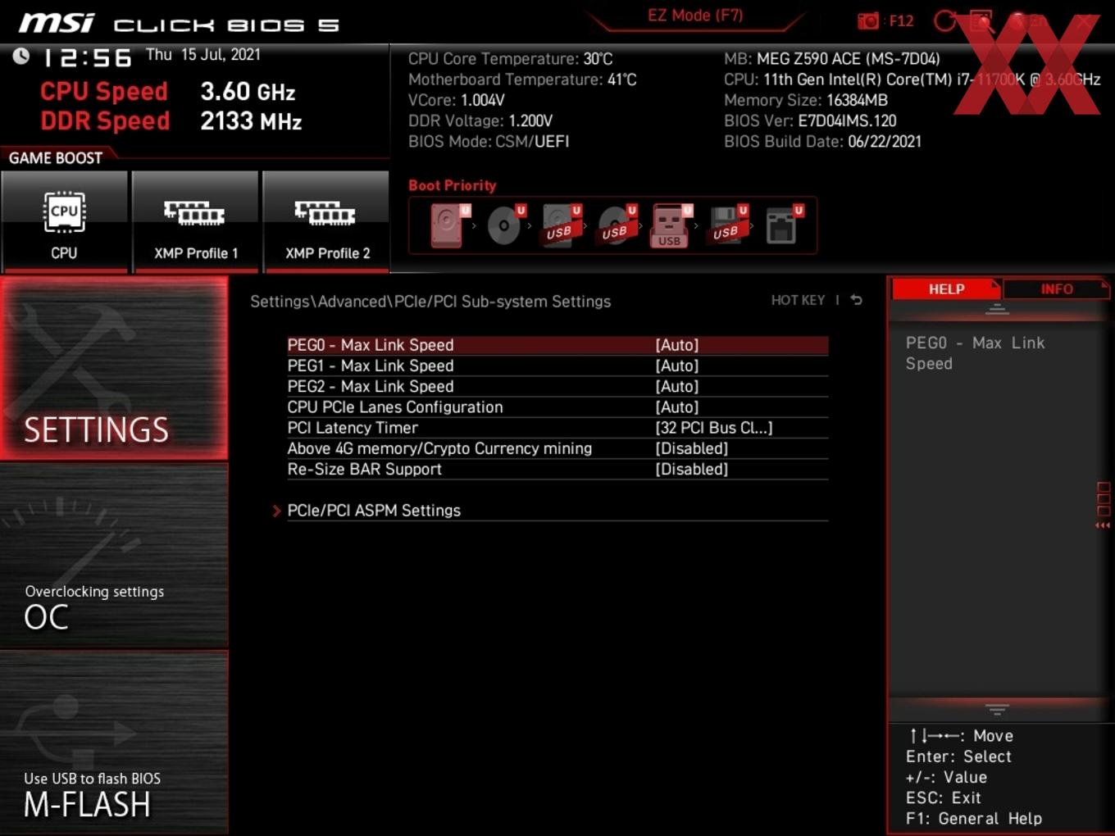
Task: Open the OC overclocking settings section
Action: [114, 556]
